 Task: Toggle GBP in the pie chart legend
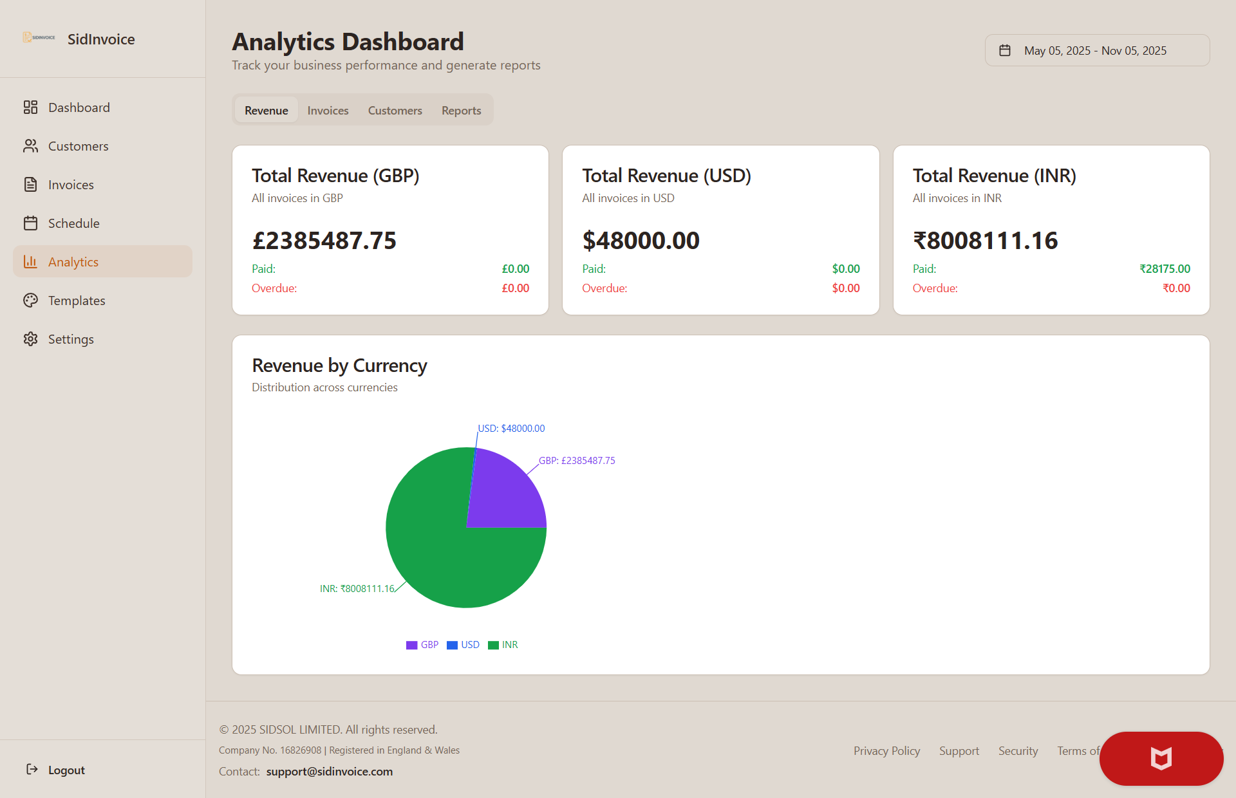click(x=422, y=644)
